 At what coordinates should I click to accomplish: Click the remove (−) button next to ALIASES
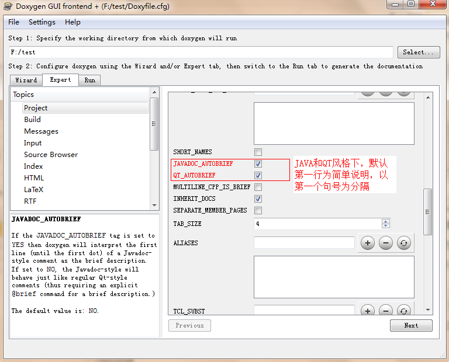pos(386,243)
